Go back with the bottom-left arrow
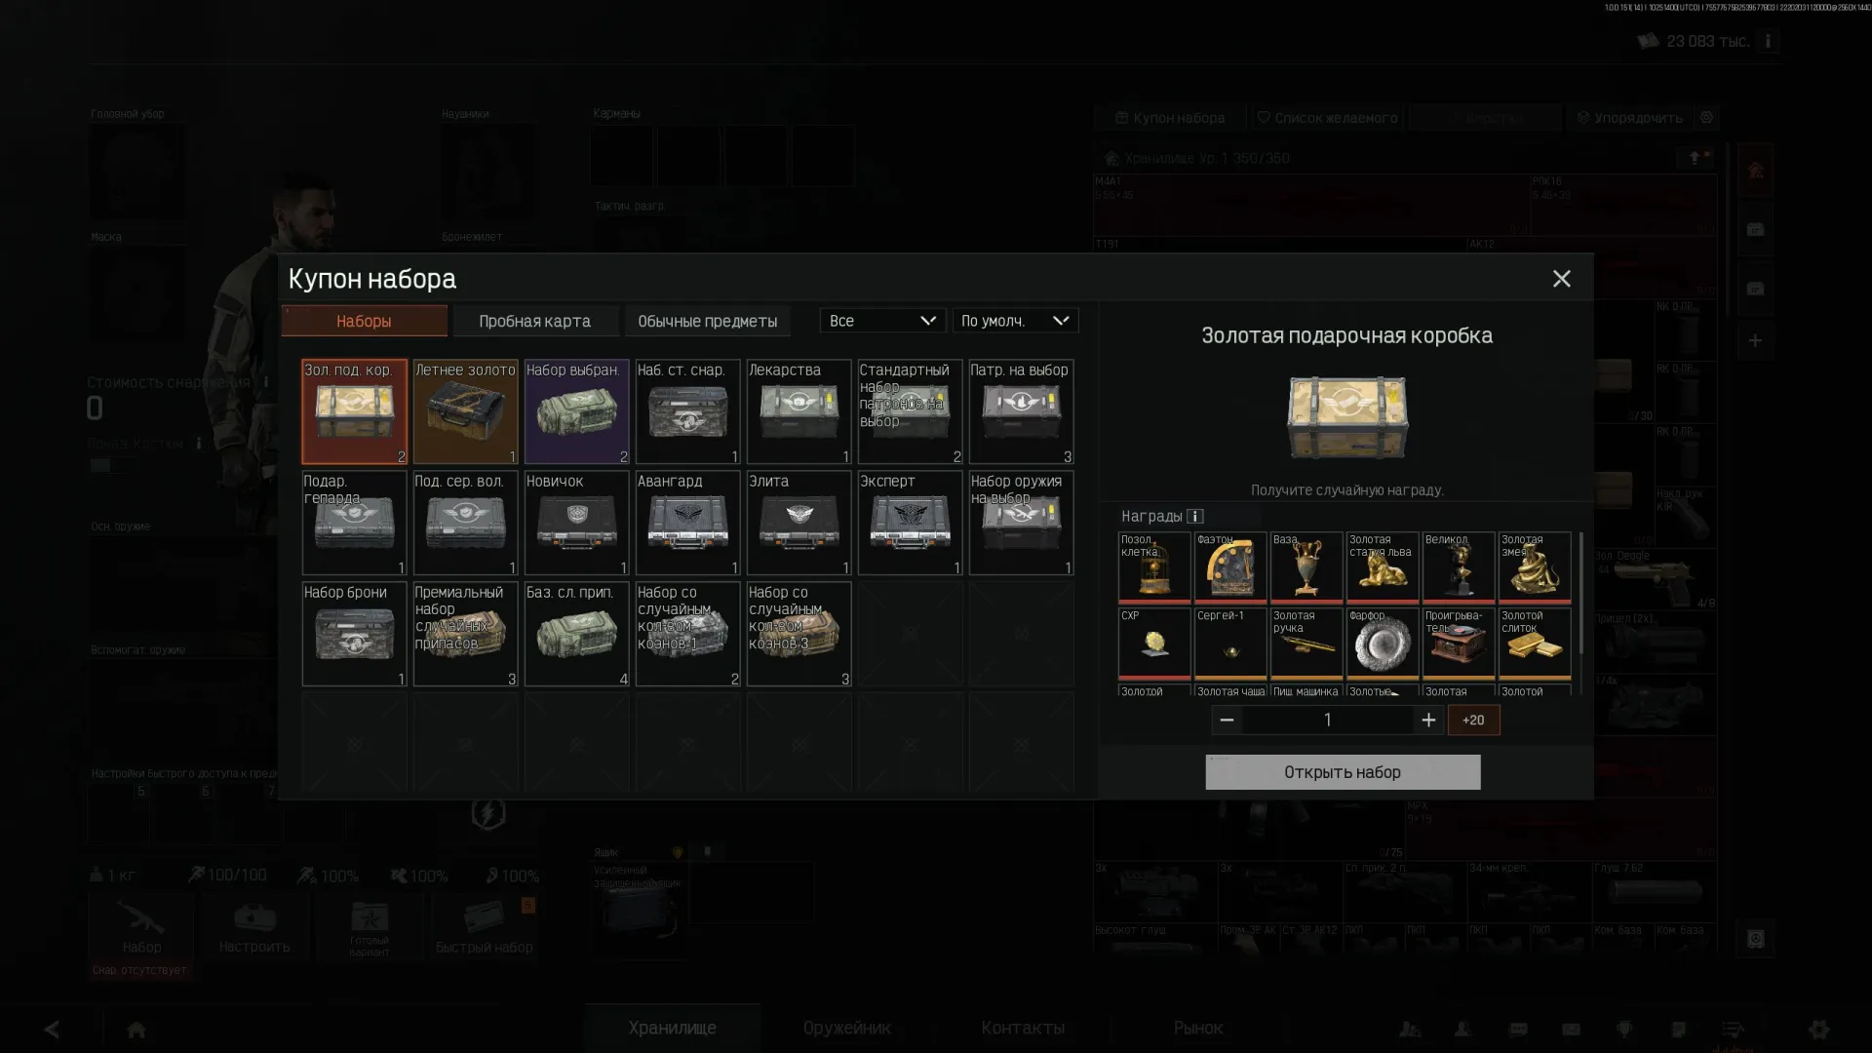Screen dimensions: 1872x1053 pyautogui.click(x=52, y=1030)
